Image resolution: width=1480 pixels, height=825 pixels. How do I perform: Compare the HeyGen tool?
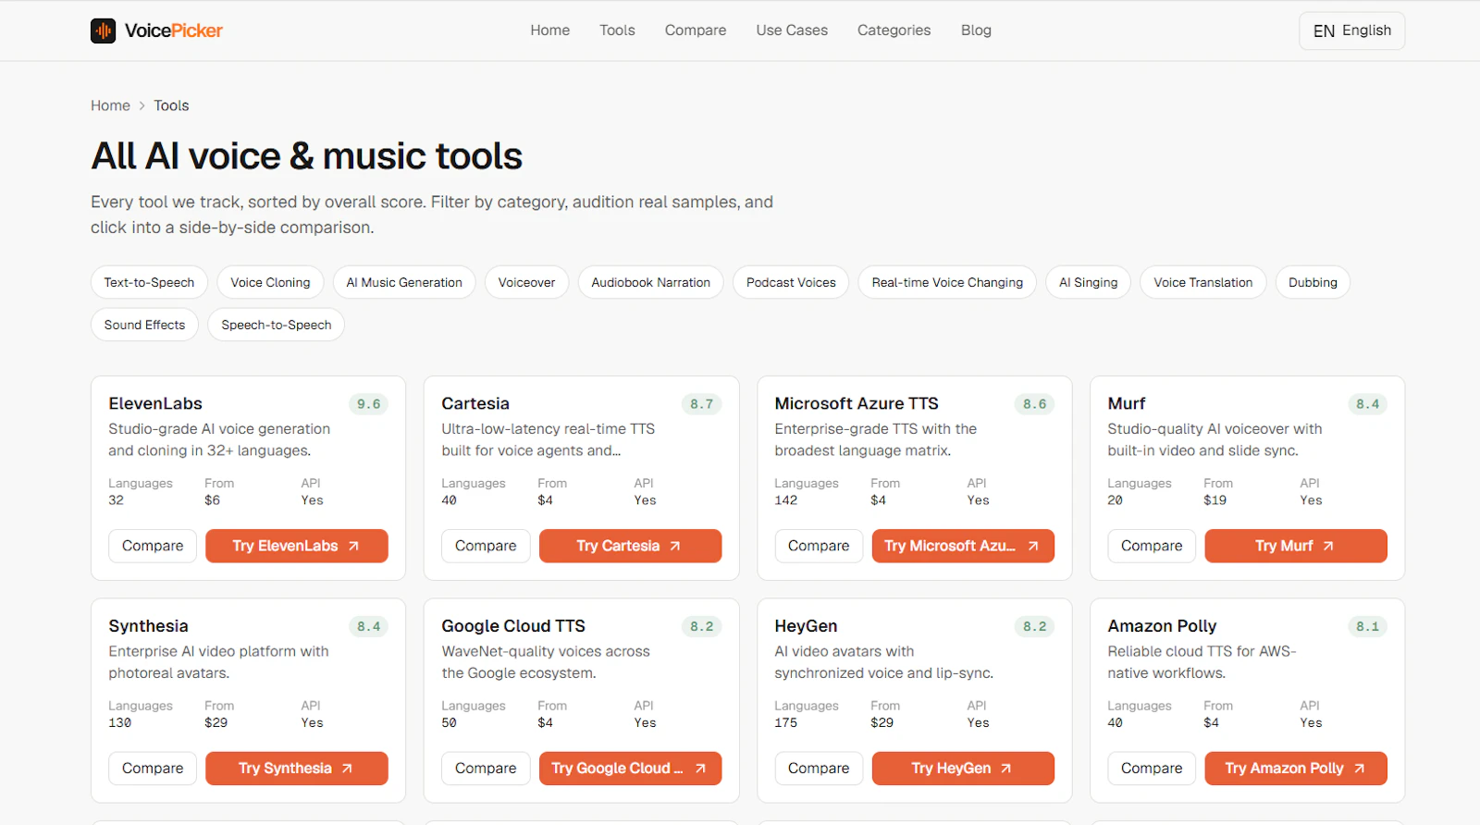(819, 768)
